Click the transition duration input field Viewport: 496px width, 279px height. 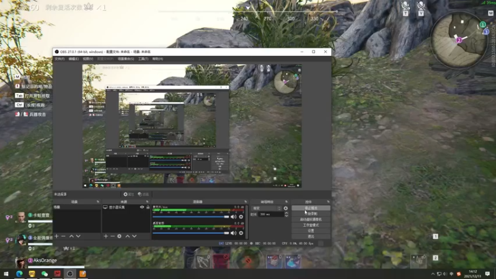tap(271, 215)
